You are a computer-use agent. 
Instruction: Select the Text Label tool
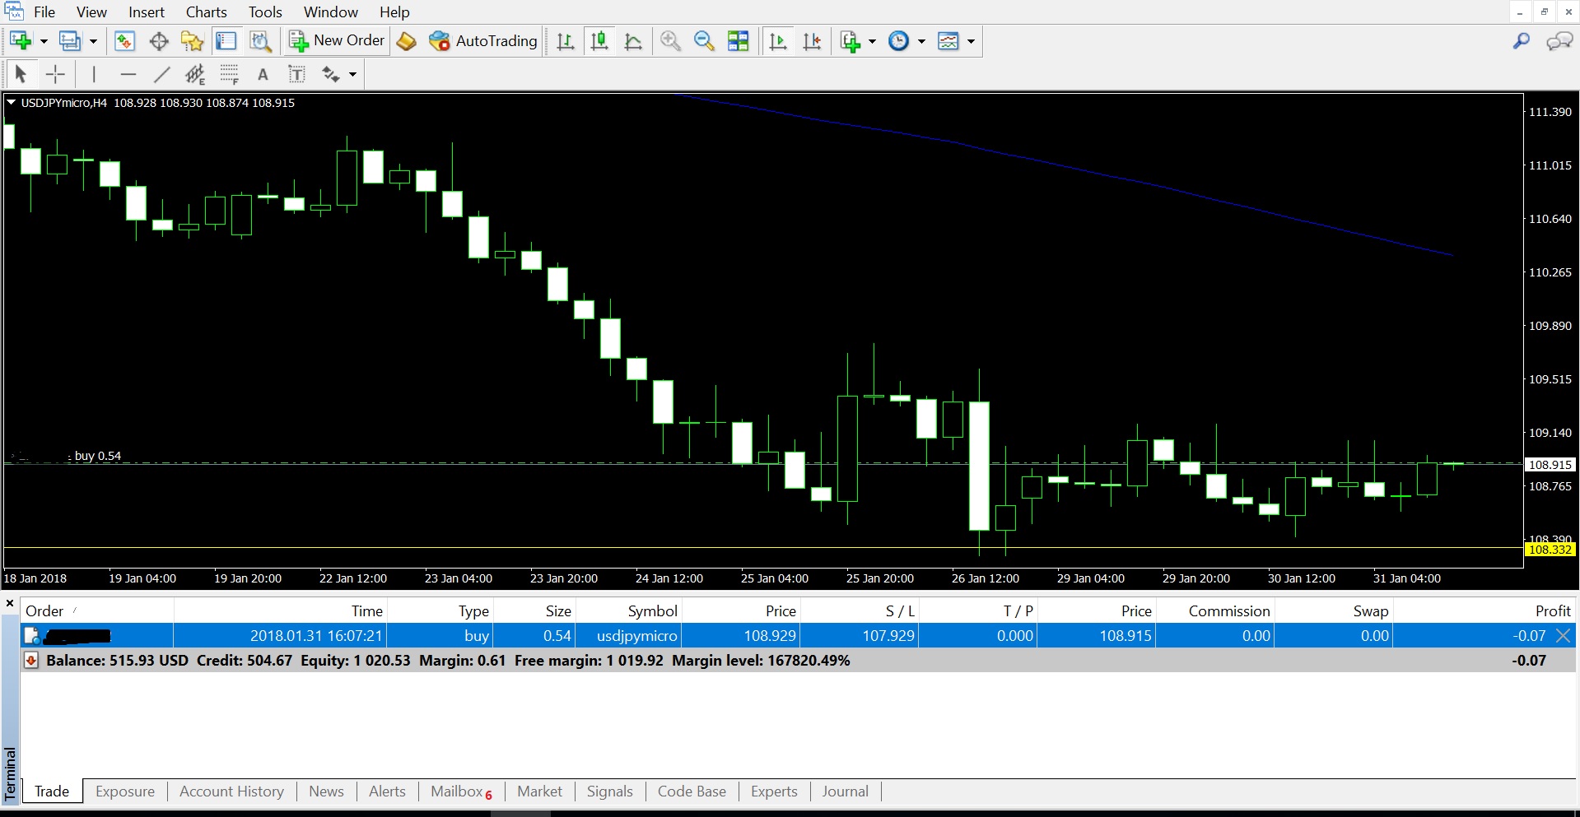(296, 75)
